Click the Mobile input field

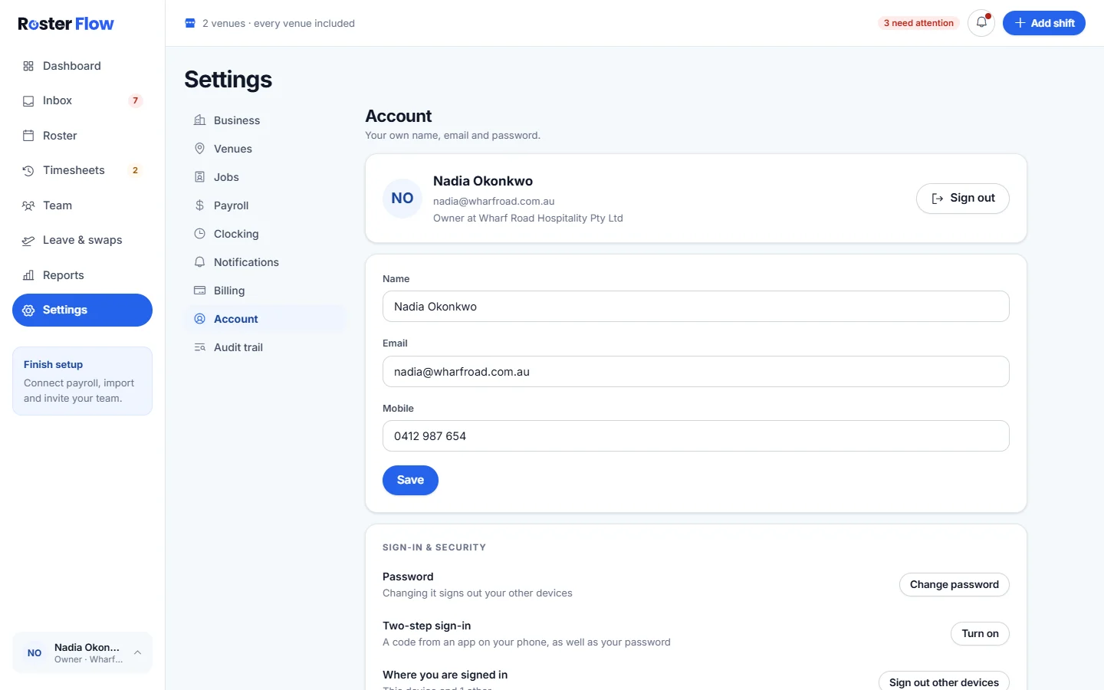(696, 436)
